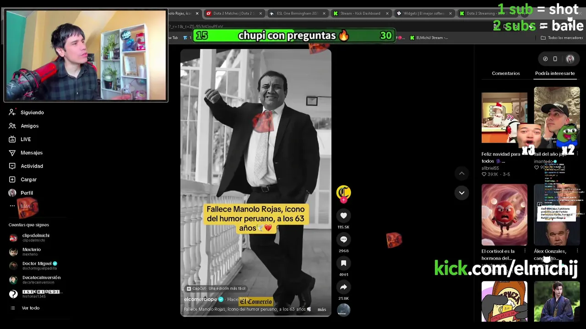Image resolution: width=586 pixels, height=329 pixels.
Task: Bookmark the video with the save icon
Action: pos(343,263)
